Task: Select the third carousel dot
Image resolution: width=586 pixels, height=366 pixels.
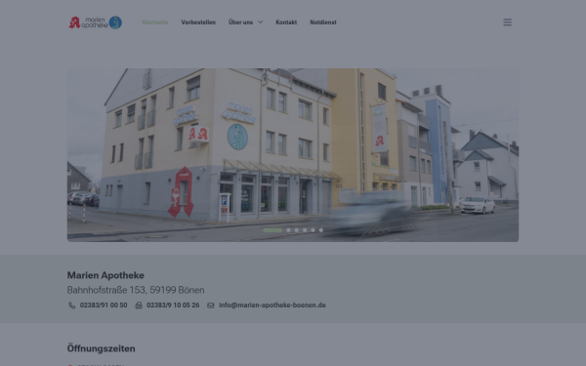Action: pos(296,230)
